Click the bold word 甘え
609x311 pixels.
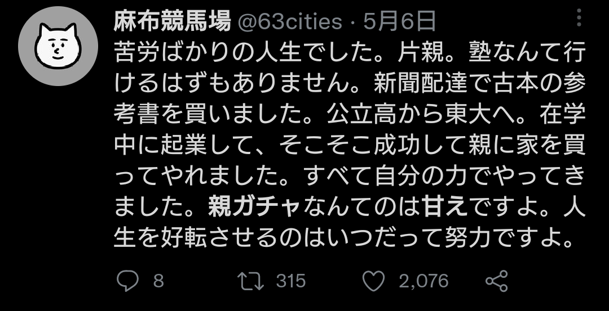pos(445,208)
